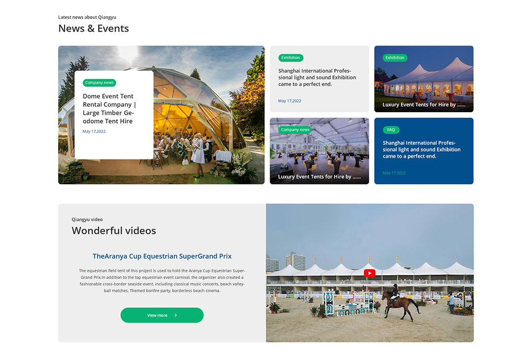Viewport: 532px width, 350px height.
Task: Open TheAranya Cup Equestrian SuperGrand Prix title
Action: coord(162,256)
